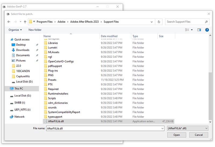Change the view layout icon

pyautogui.click(x=187, y=30)
